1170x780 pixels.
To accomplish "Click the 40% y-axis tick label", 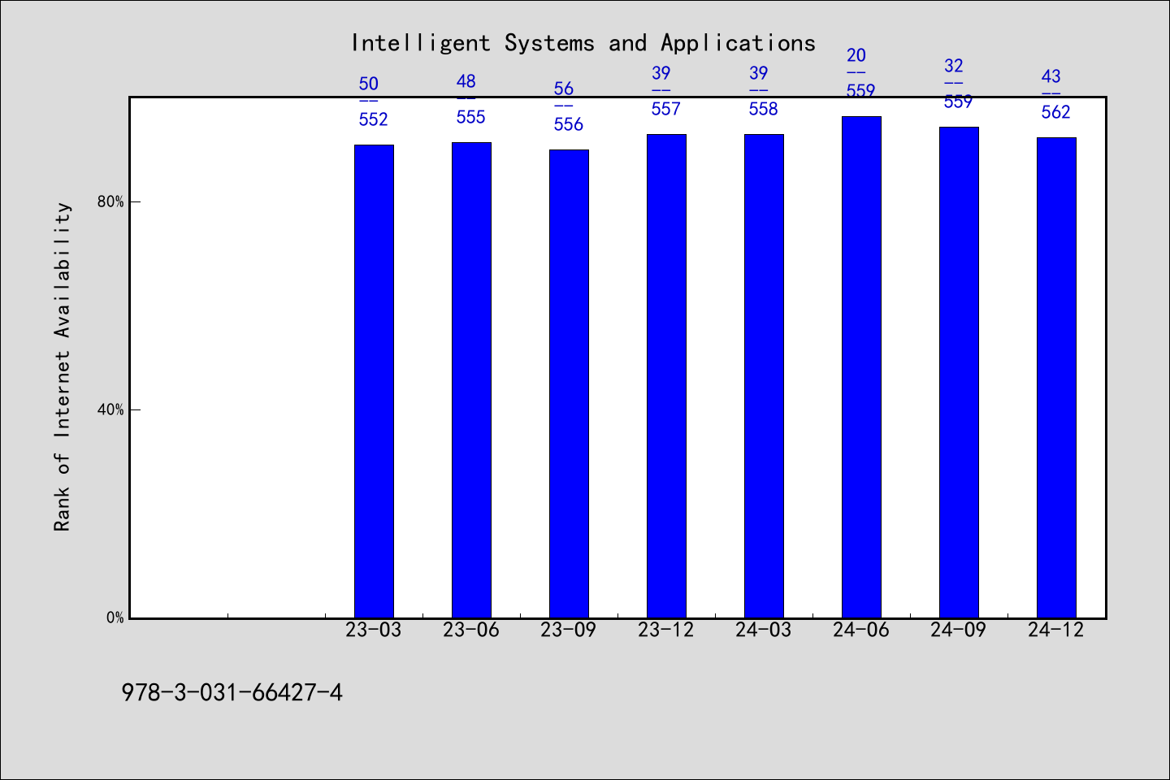I will pos(110,409).
